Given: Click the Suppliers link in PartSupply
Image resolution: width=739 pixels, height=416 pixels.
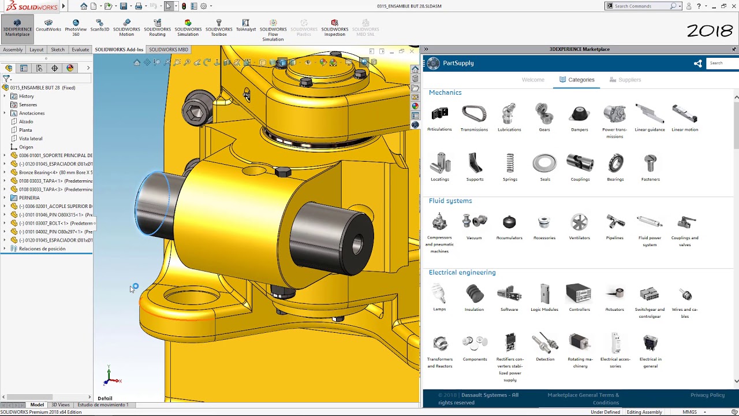Looking at the screenshot, I should pyautogui.click(x=629, y=80).
